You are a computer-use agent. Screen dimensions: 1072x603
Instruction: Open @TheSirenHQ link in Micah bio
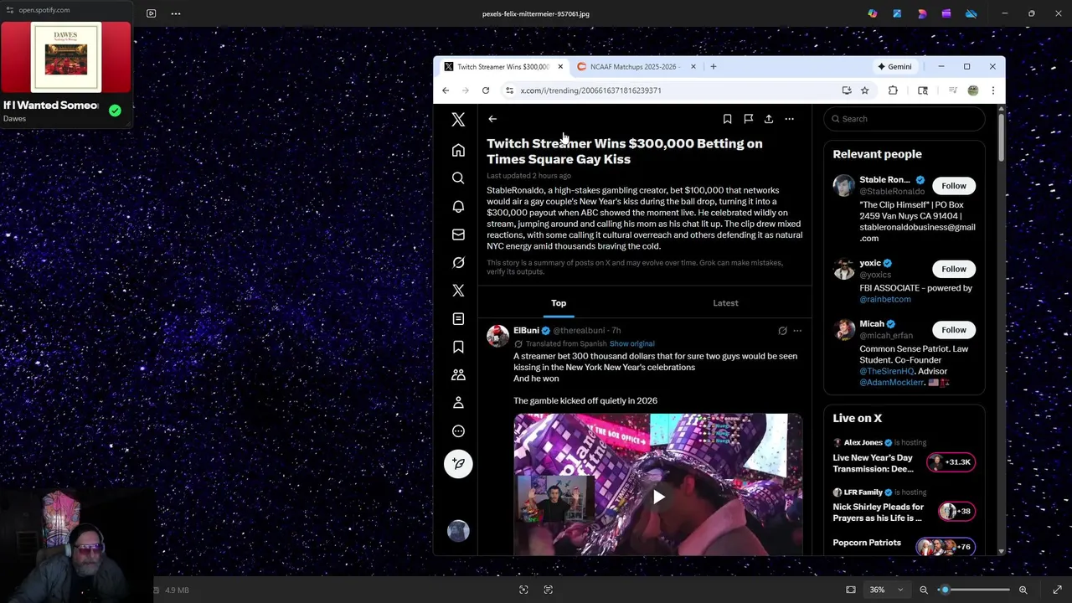pyautogui.click(x=886, y=371)
